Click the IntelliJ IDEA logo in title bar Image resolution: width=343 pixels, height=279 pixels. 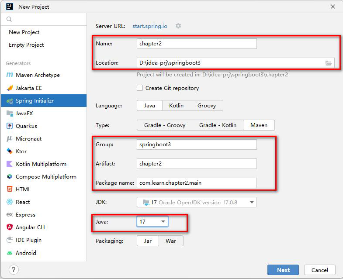tap(10, 7)
